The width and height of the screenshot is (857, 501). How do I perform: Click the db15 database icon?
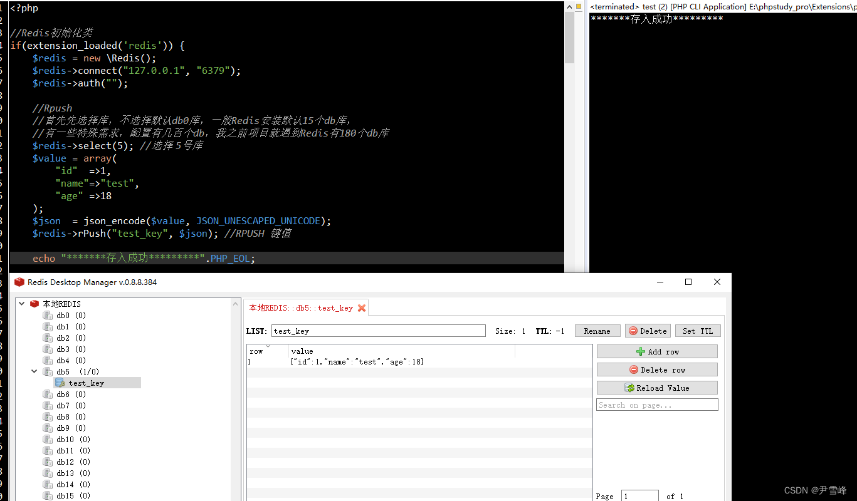(48, 495)
